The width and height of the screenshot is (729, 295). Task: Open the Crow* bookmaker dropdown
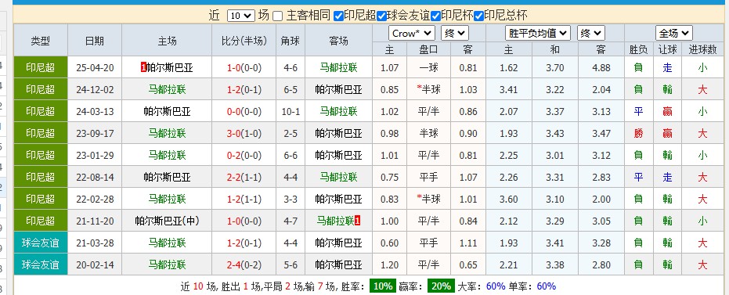tap(411, 33)
